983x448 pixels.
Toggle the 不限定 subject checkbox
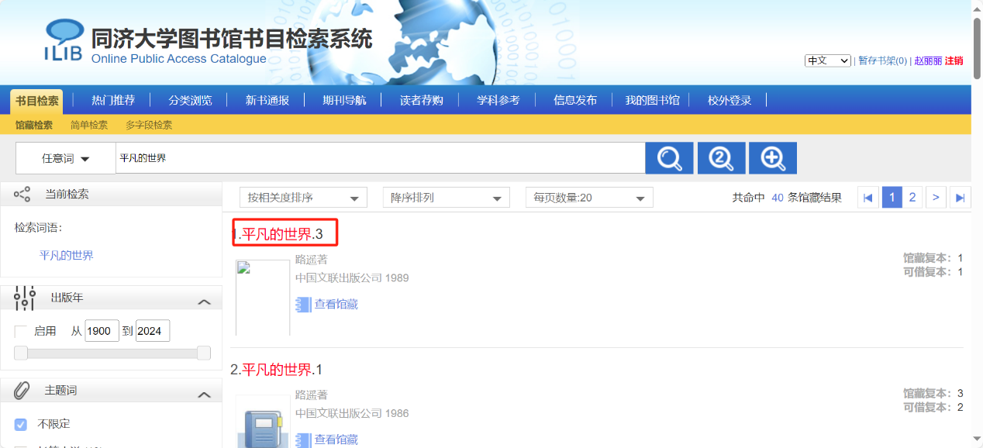pos(21,424)
